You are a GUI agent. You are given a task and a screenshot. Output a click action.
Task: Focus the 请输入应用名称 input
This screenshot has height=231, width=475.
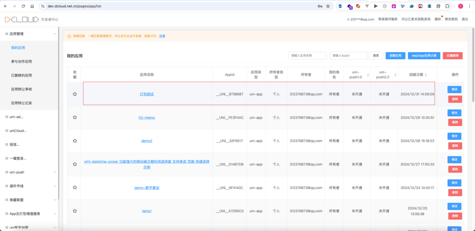307,56
